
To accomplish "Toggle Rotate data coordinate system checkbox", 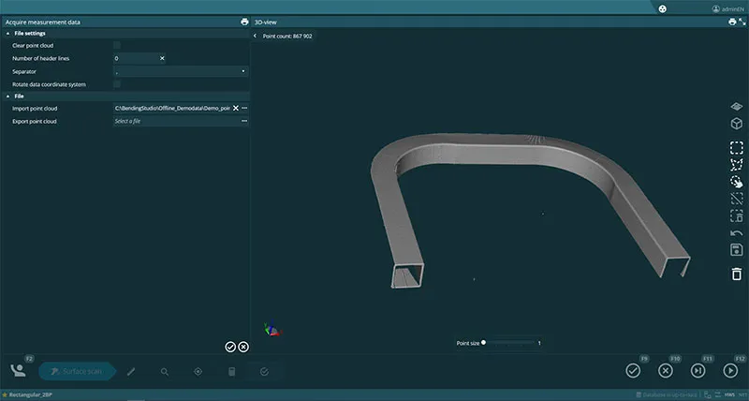I will (x=117, y=84).
